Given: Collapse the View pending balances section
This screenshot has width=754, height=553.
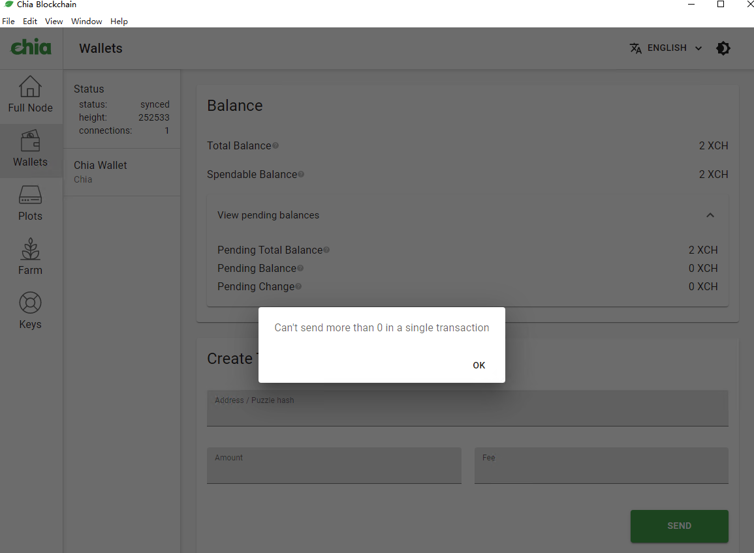Looking at the screenshot, I should tap(710, 215).
